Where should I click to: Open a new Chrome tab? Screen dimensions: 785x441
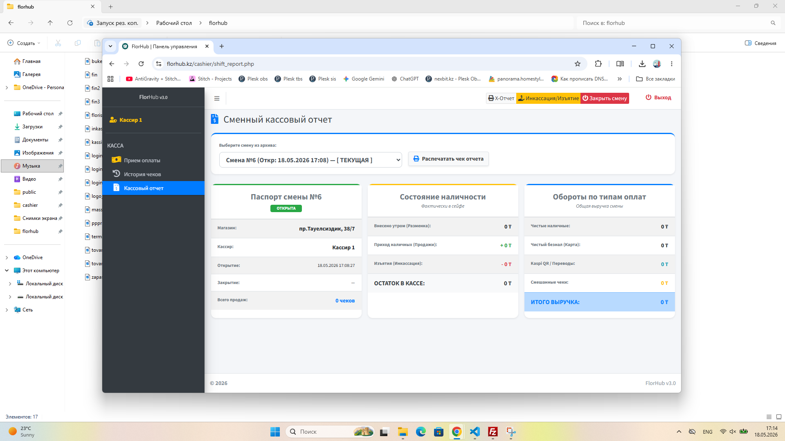point(222,46)
